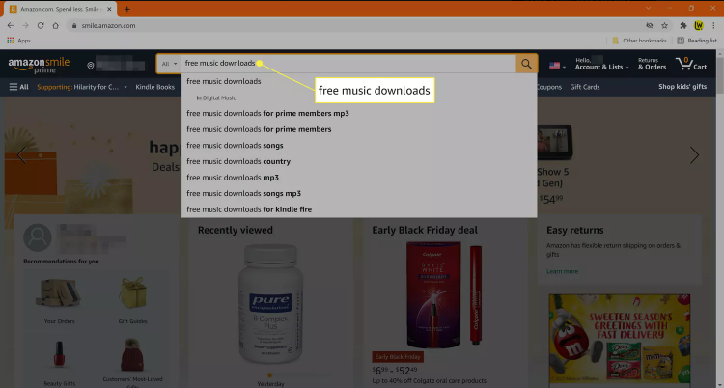Click the browser forward arrow
The height and width of the screenshot is (388, 724).
(25, 26)
